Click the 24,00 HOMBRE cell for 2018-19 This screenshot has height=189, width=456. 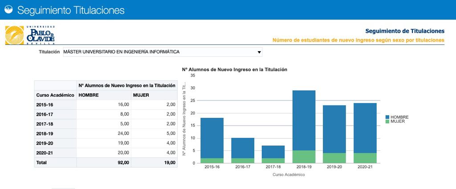point(104,133)
